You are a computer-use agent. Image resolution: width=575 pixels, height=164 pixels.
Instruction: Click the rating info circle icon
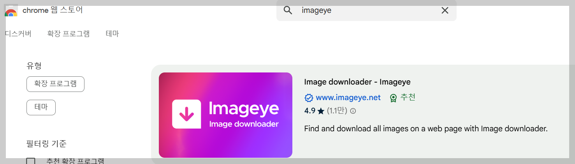click(353, 111)
